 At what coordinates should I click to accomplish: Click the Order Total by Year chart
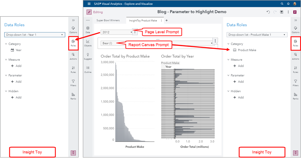(188, 102)
